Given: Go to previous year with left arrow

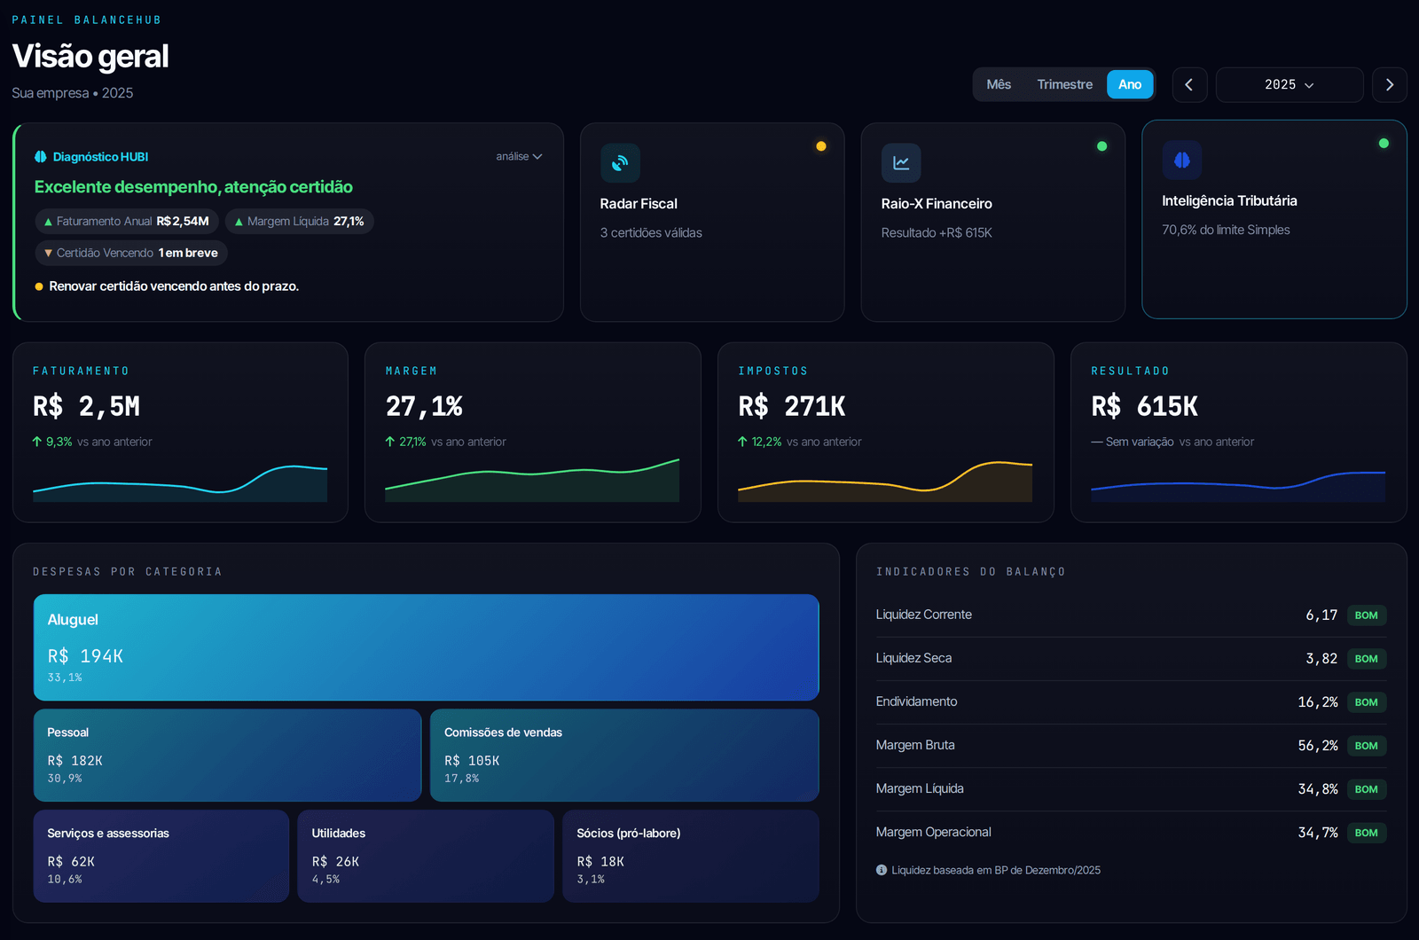Looking at the screenshot, I should click(x=1189, y=84).
